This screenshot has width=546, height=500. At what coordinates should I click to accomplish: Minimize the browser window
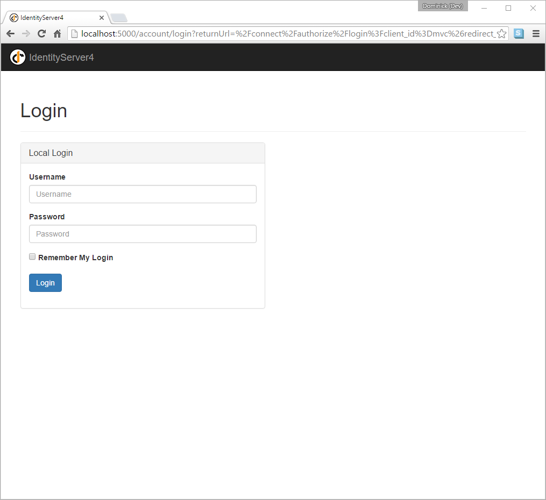tap(484, 8)
